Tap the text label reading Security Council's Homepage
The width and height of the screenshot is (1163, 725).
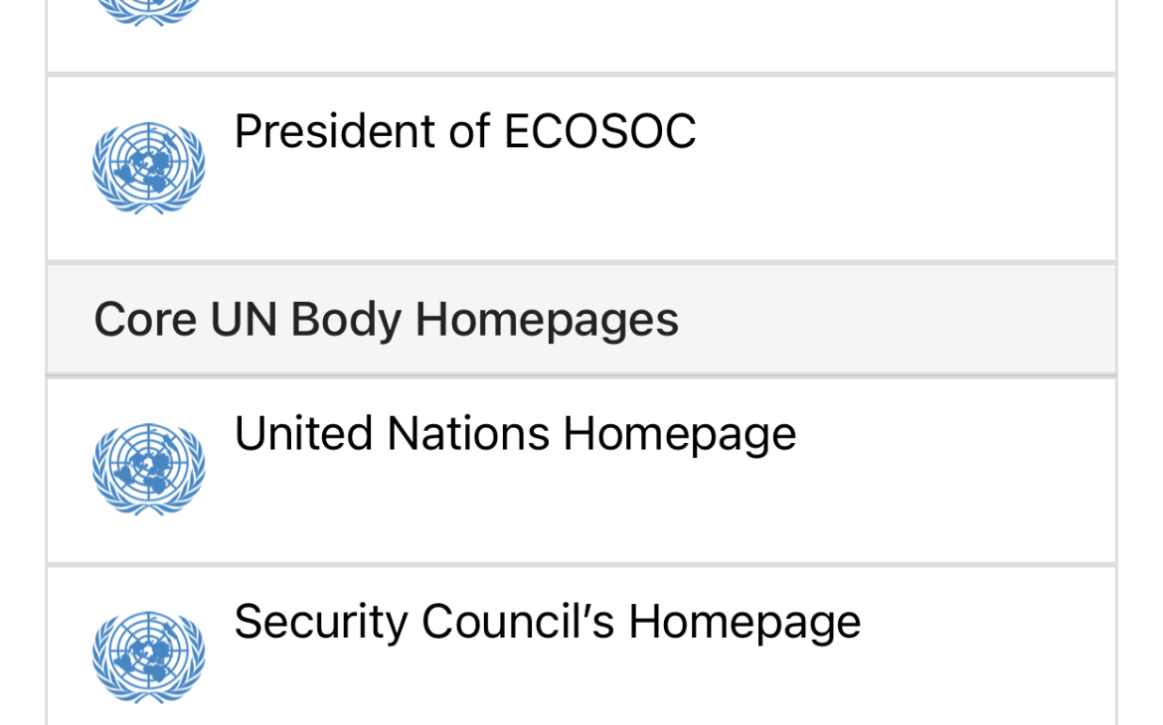pos(547,622)
